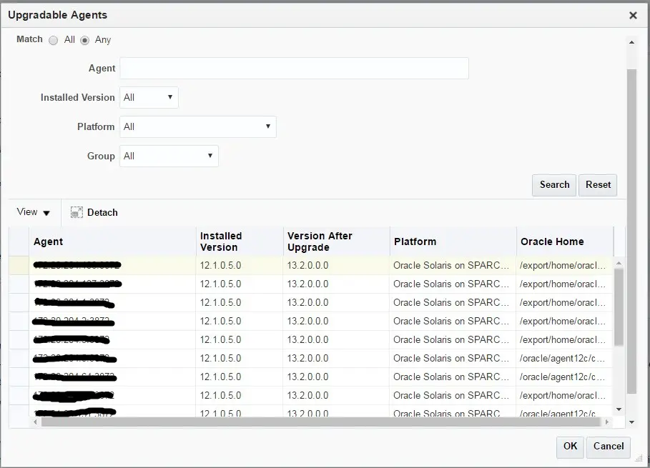Sort by the Agent column header

pyautogui.click(x=112, y=242)
